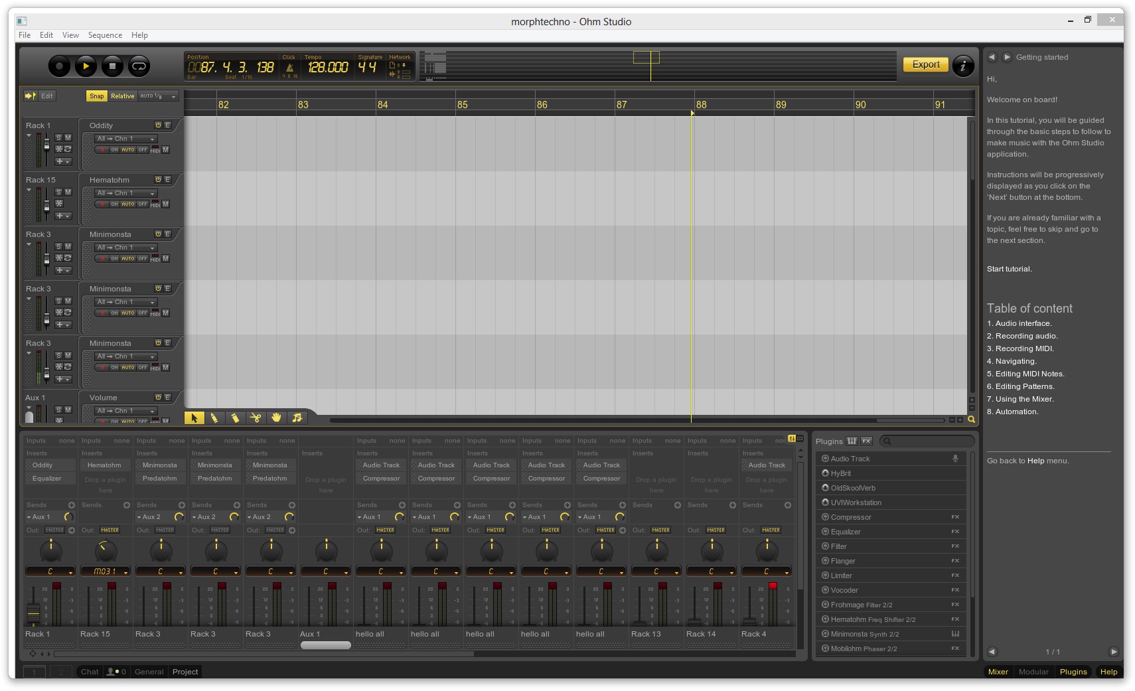The image size is (1135, 691).
Task: Arm record on Oddity track
Action: (102, 150)
